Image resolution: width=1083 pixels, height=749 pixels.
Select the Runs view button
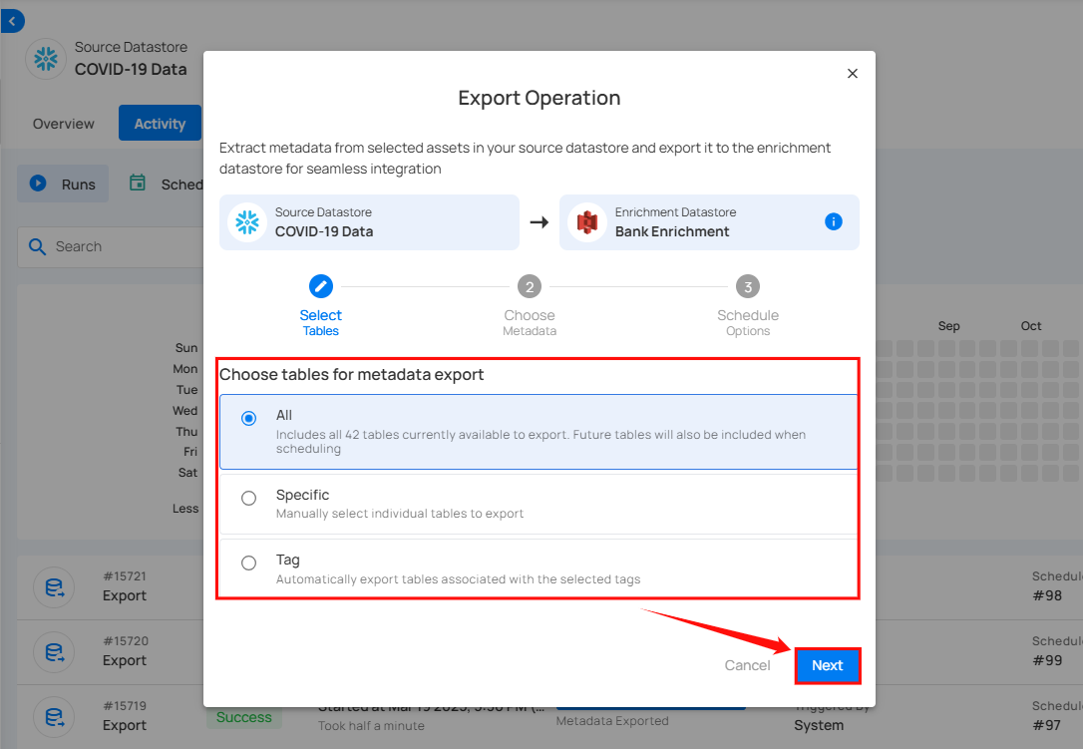coord(63,184)
